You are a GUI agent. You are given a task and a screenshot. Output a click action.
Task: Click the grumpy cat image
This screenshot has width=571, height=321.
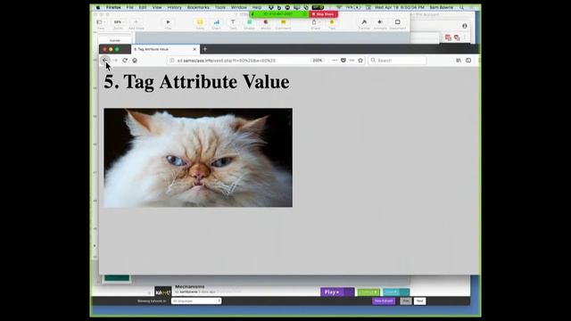tap(198, 158)
